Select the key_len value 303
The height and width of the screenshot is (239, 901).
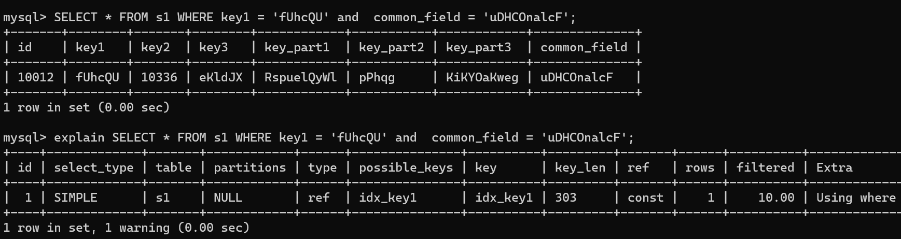tap(565, 198)
